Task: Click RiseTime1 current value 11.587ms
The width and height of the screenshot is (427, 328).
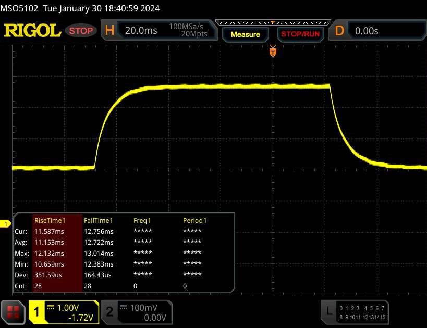Action: tap(49, 232)
